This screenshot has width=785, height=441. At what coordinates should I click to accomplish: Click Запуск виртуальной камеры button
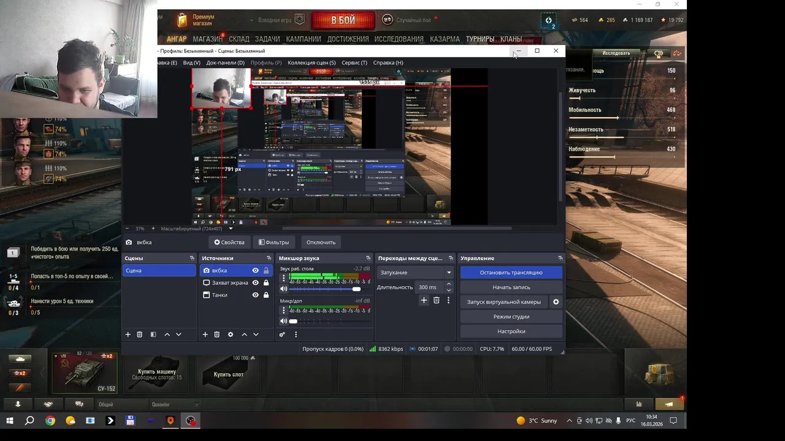(x=504, y=302)
